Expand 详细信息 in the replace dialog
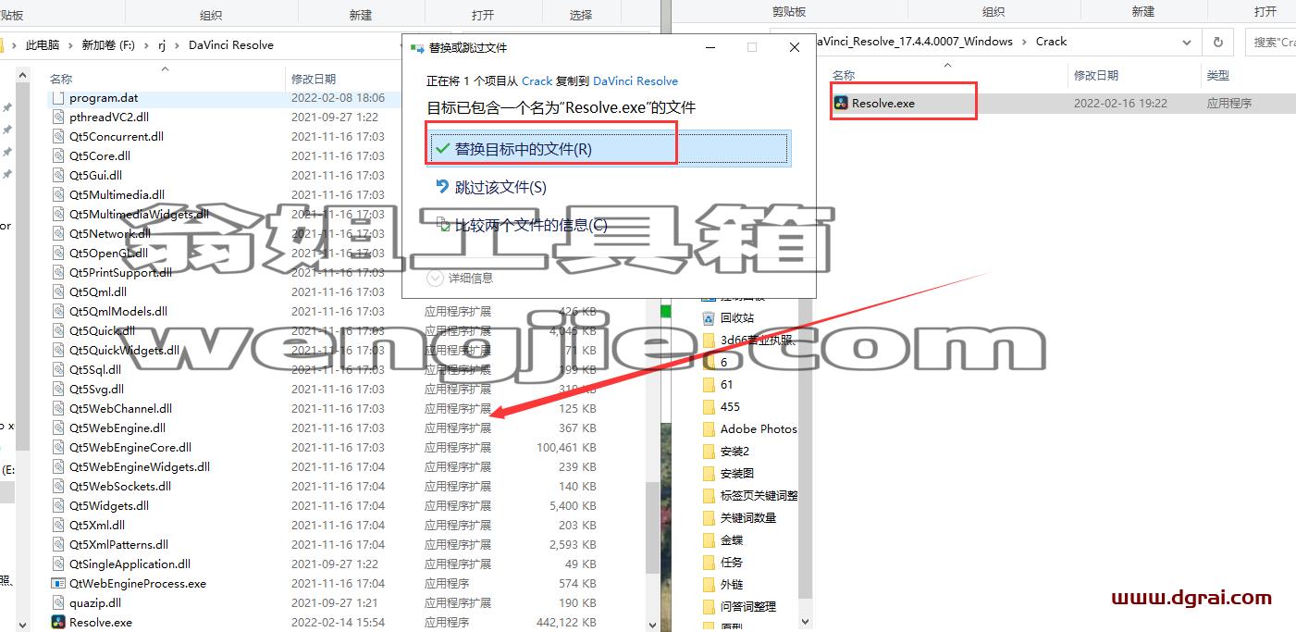Image resolution: width=1296 pixels, height=632 pixels. 461,278
